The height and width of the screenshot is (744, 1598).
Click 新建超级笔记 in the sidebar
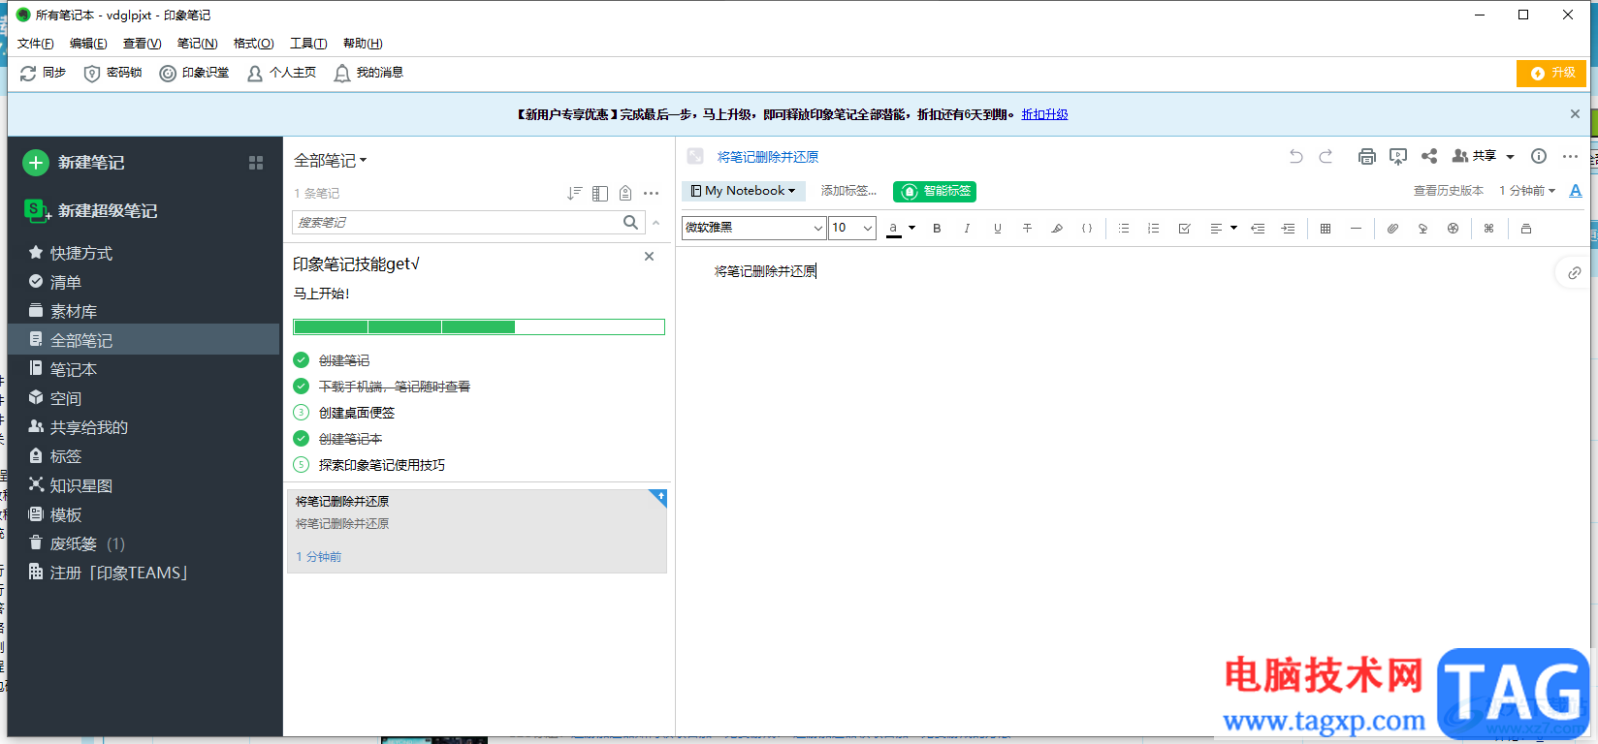[x=90, y=210]
